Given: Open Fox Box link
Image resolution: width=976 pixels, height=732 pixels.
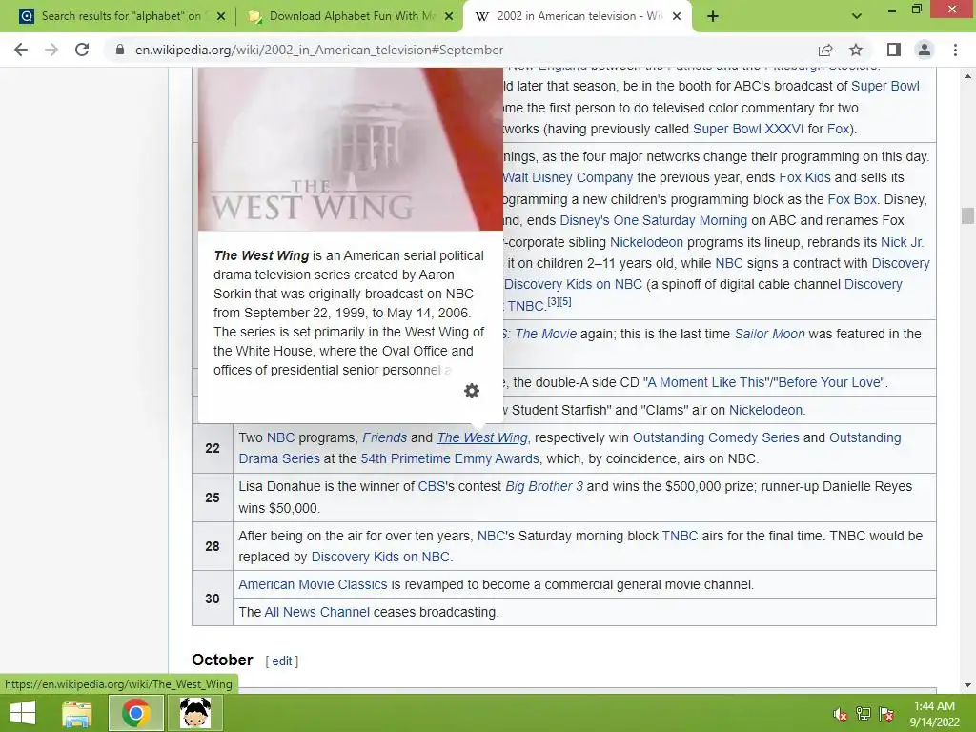Looking at the screenshot, I should click(x=852, y=199).
